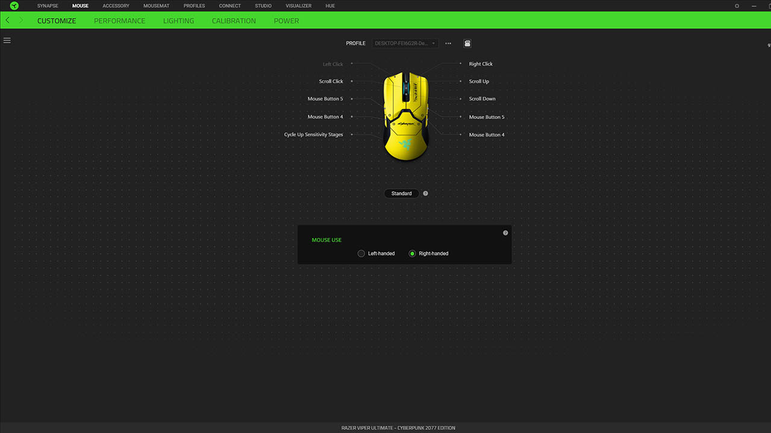
Task: Click the Standard mode button
Action: click(x=402, y=194)
